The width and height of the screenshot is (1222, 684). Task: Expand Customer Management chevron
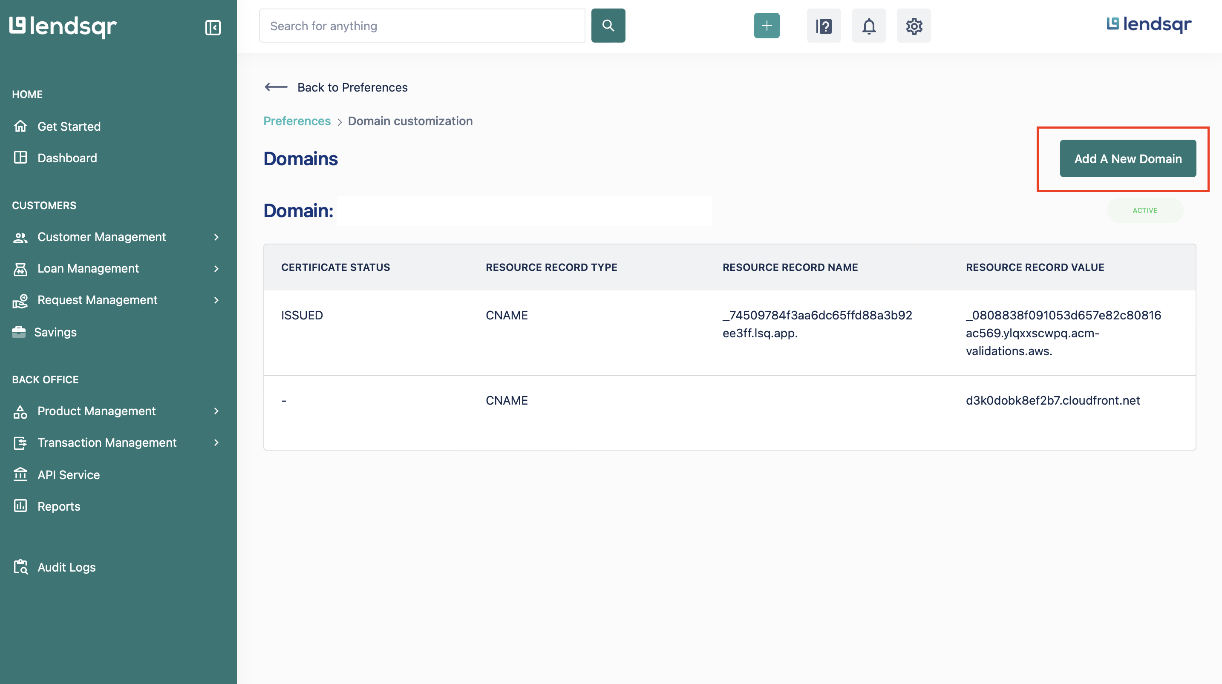point(216,237)
